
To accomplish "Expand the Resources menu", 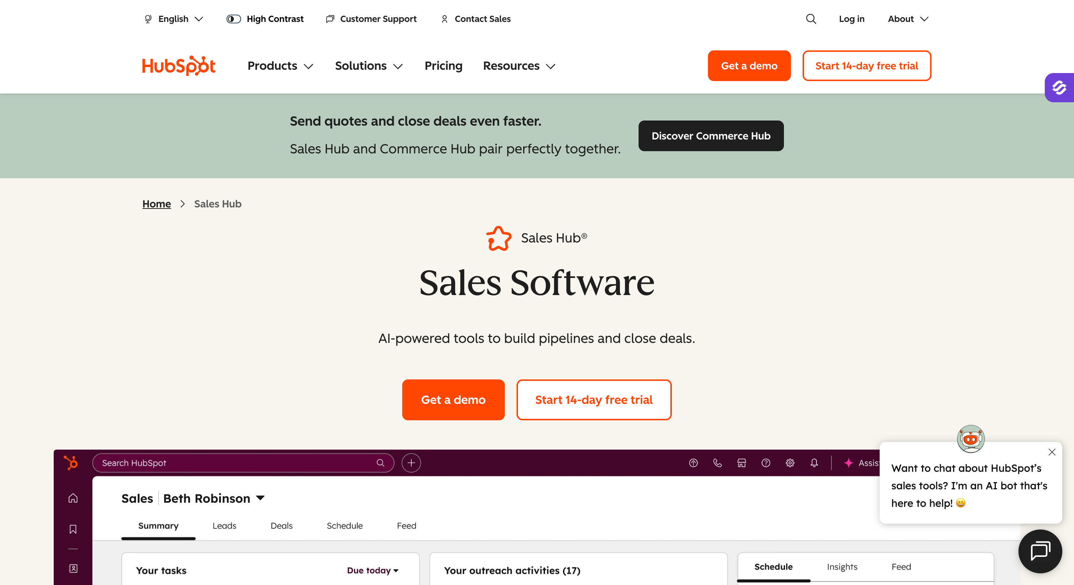I will 519,66.
